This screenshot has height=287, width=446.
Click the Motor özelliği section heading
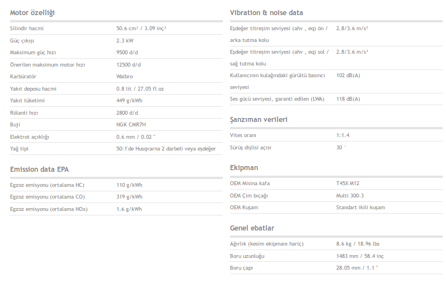pos(32,13)
